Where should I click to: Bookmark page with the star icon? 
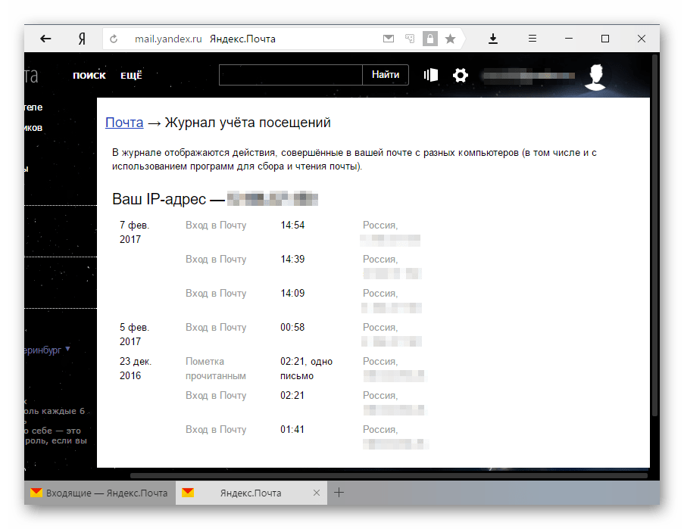pos(450,39)
